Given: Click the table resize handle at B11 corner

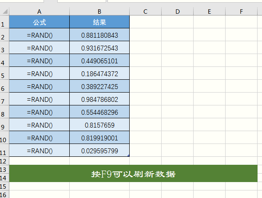Looking at the screenshot, I should pyautogui.click(x=128, y=155).
